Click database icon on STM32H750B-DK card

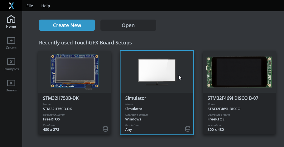(105, 129)
